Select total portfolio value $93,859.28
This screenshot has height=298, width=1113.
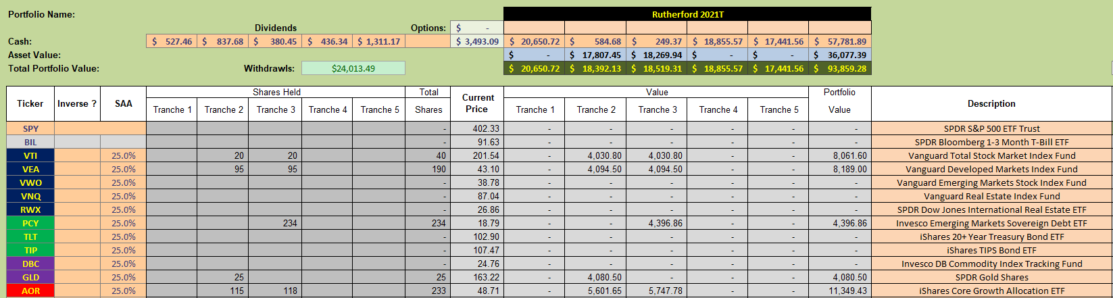[x=840, y=68]
